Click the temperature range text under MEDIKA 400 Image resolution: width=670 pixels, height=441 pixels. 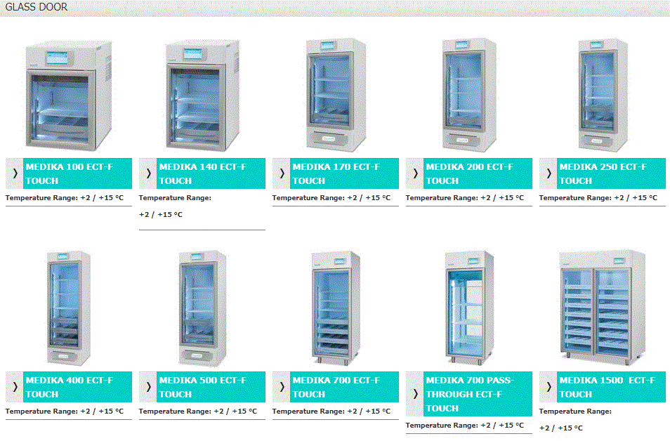[65, 411]
